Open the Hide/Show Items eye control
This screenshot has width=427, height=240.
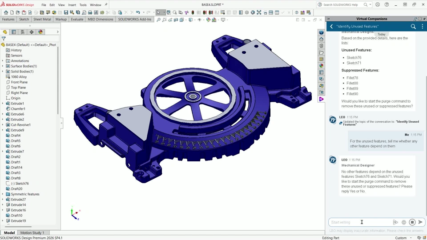[199, 20]
